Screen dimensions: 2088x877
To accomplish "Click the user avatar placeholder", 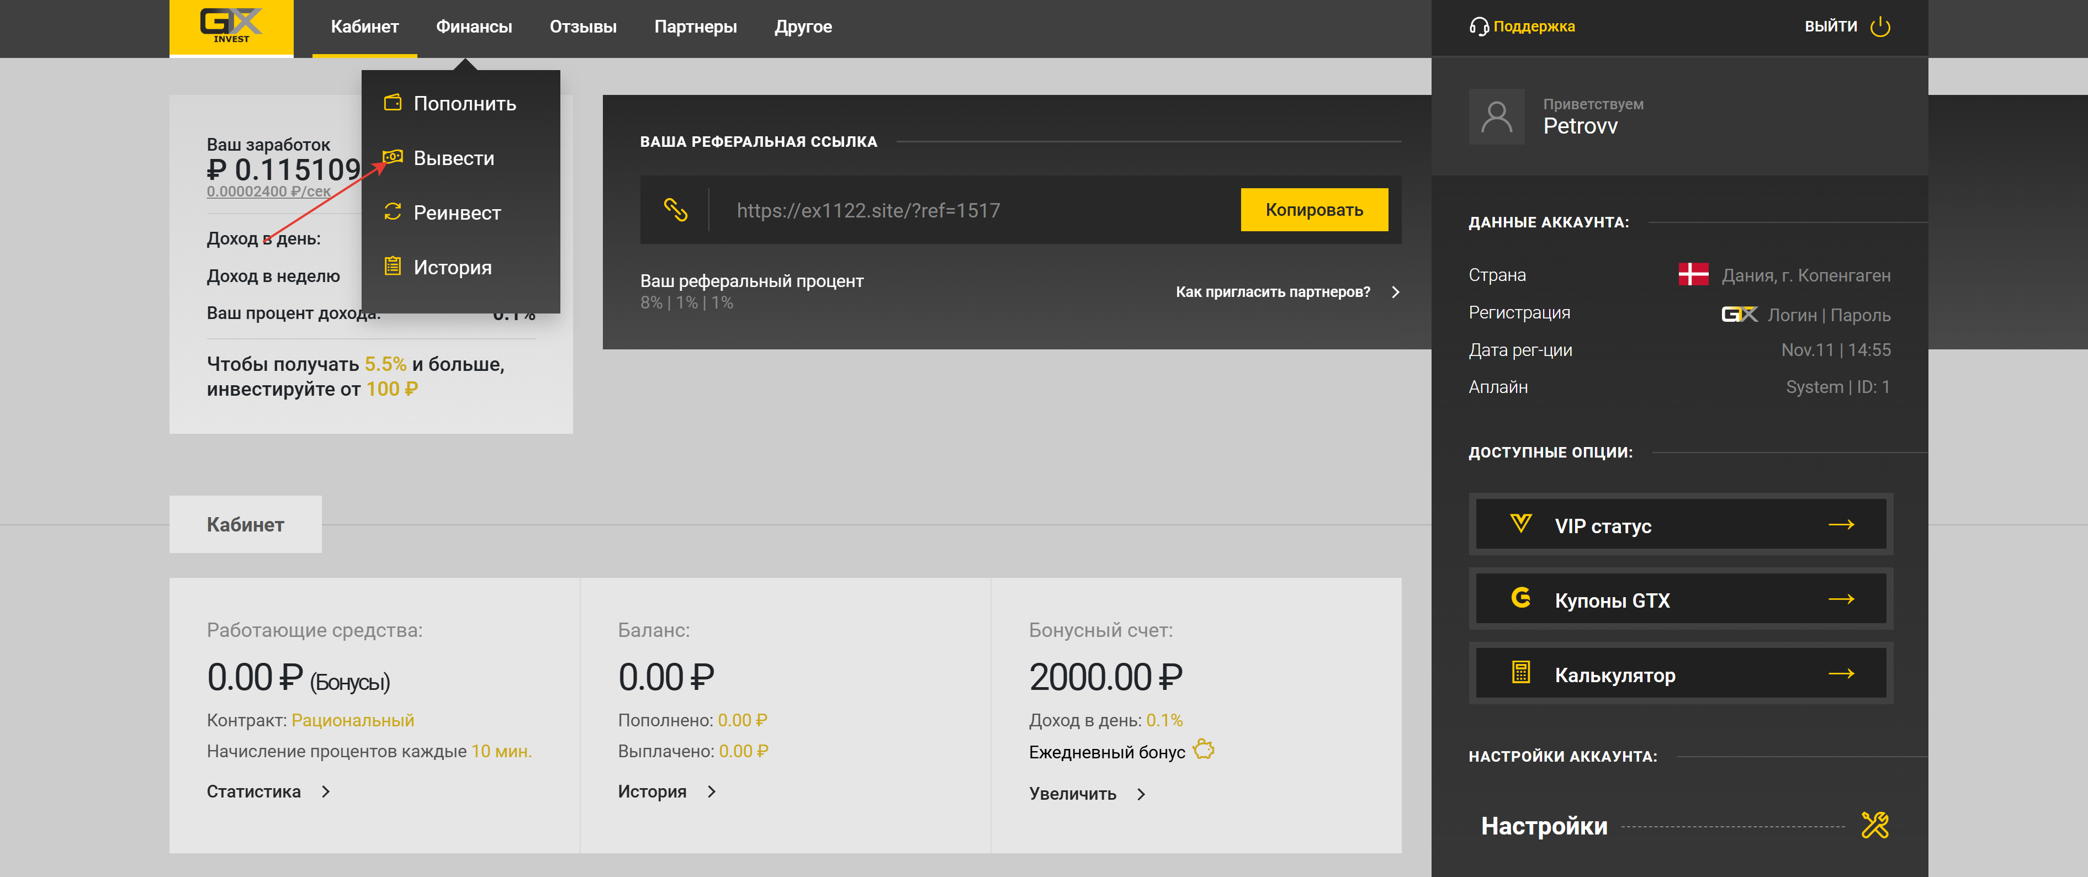I will (1496, 116).
